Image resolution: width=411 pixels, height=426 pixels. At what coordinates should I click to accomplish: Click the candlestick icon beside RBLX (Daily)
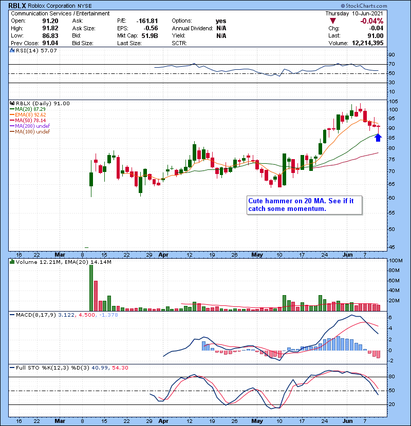click(x=11, y=103)
